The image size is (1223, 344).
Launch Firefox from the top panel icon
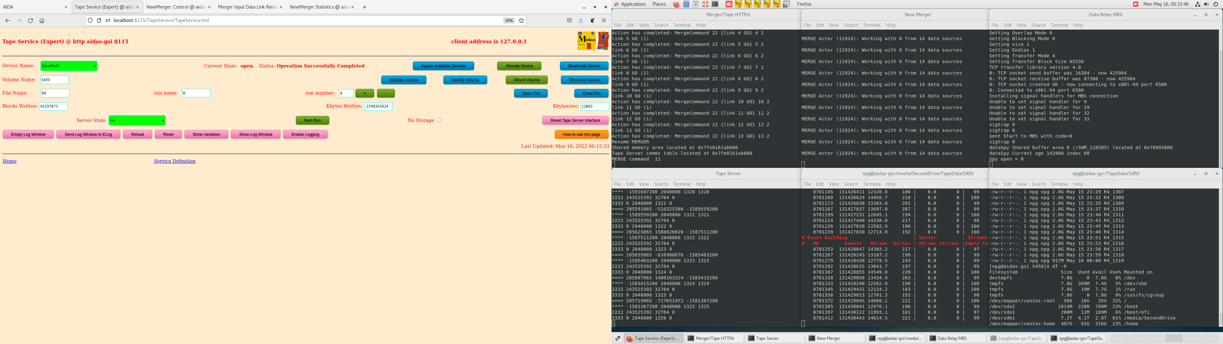click(x=676, y=4)
